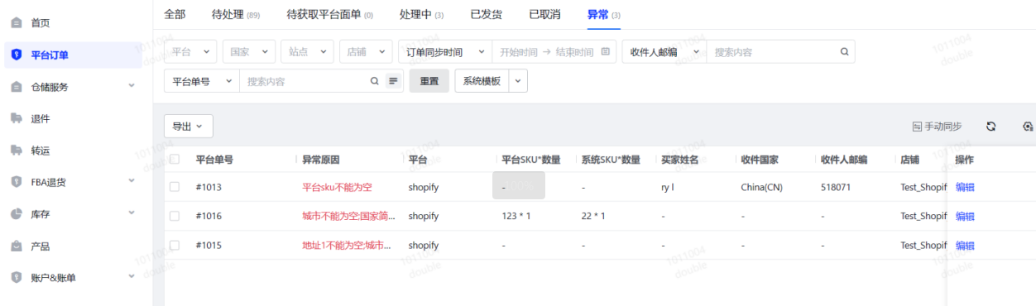
Task: Click the 库存 pie chart icon
Action: click(17, 214)
